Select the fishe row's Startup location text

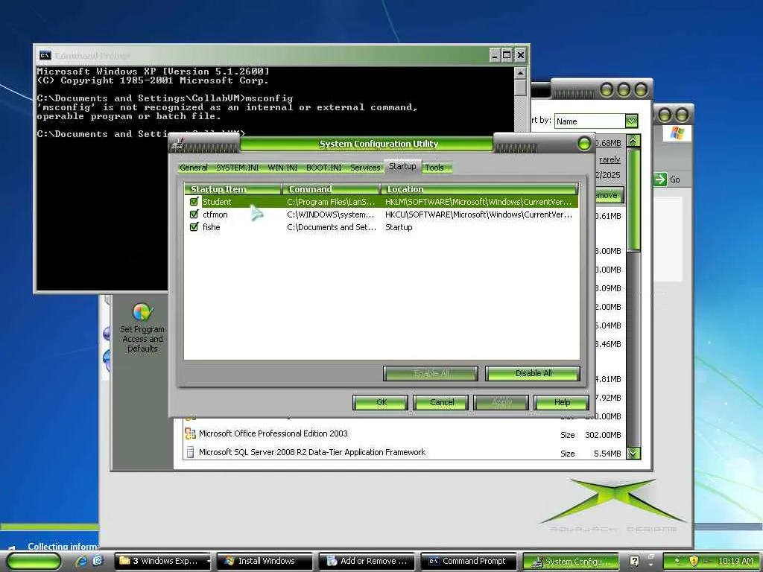[x=399, y=226]
